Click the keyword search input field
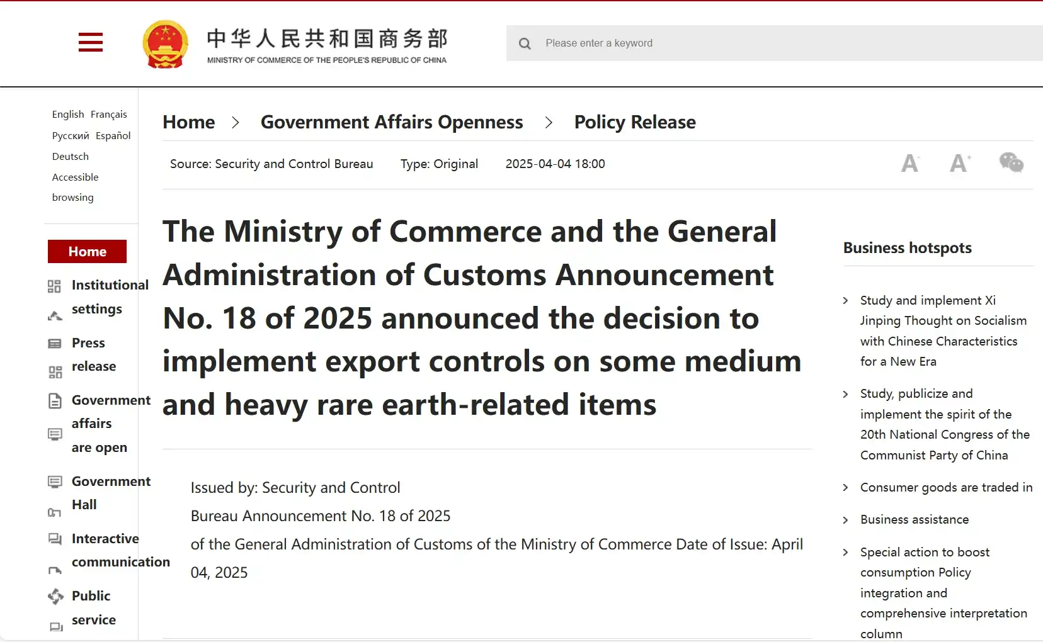Image resolution: width=1043 pixels, height=642 pixels. pyautogui.click(x=693, y=43)
